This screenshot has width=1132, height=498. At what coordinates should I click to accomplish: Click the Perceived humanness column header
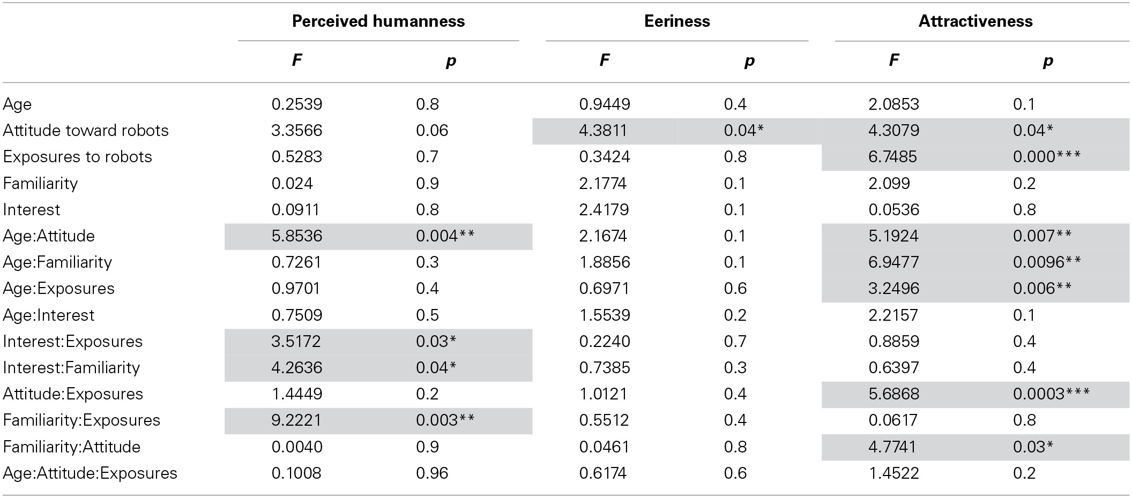pyautogui.click(x=378, y=21)
